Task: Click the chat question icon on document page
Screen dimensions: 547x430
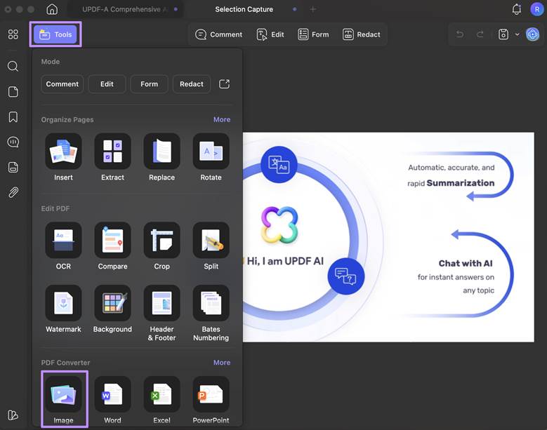Action: click(x=345, y=276)
